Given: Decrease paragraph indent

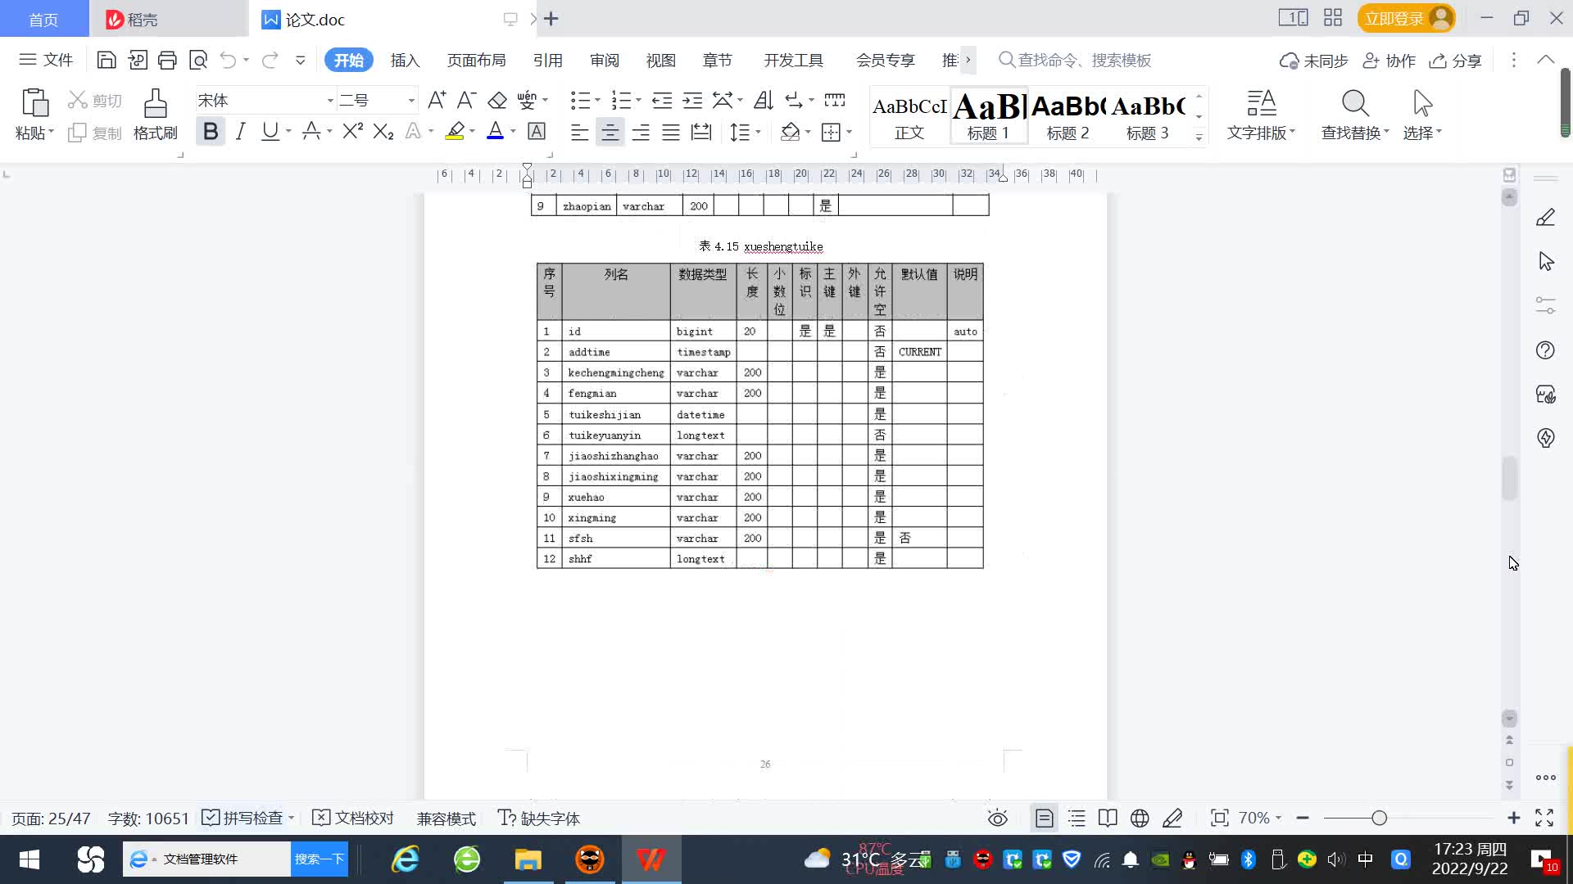Looking at the screenshot, I should pyautogui.click(x=662, y=100).
